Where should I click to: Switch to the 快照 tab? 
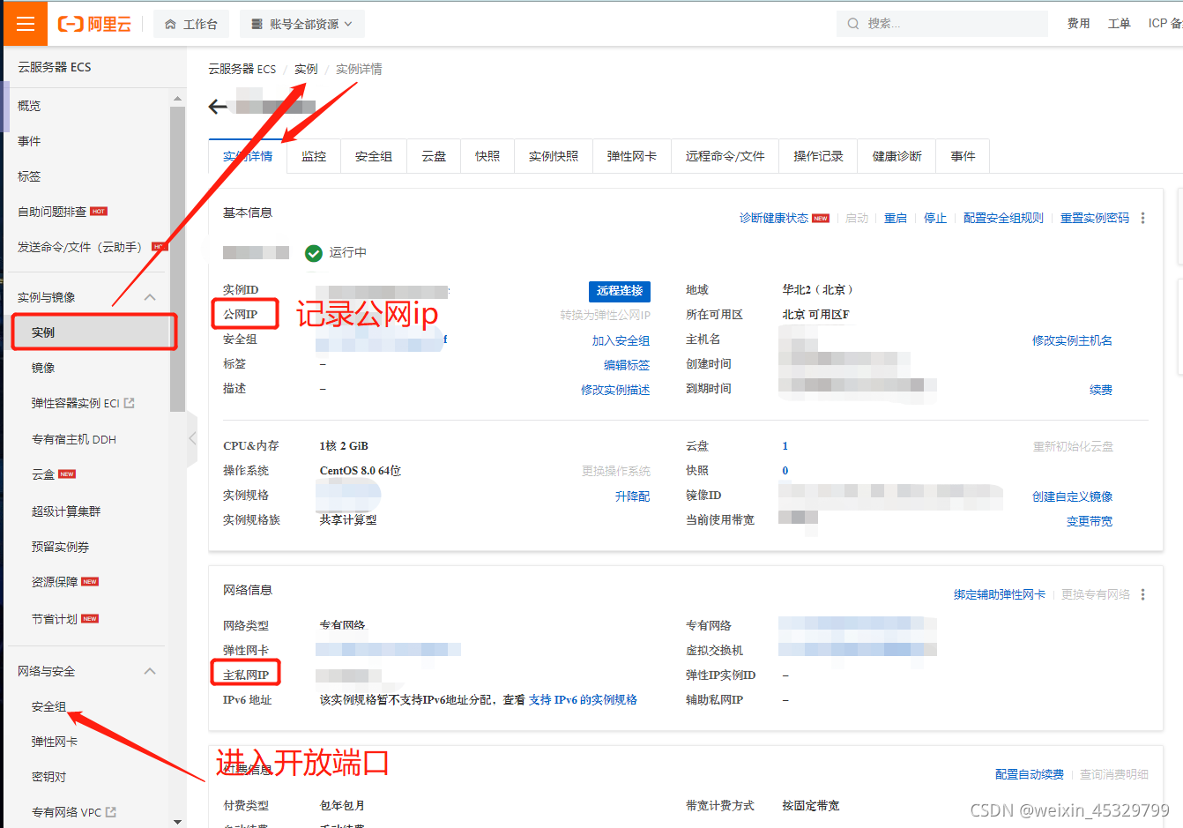point(487,156)
